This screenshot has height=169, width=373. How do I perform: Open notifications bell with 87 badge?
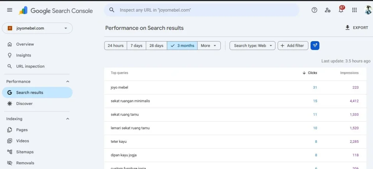click(341, 9)
